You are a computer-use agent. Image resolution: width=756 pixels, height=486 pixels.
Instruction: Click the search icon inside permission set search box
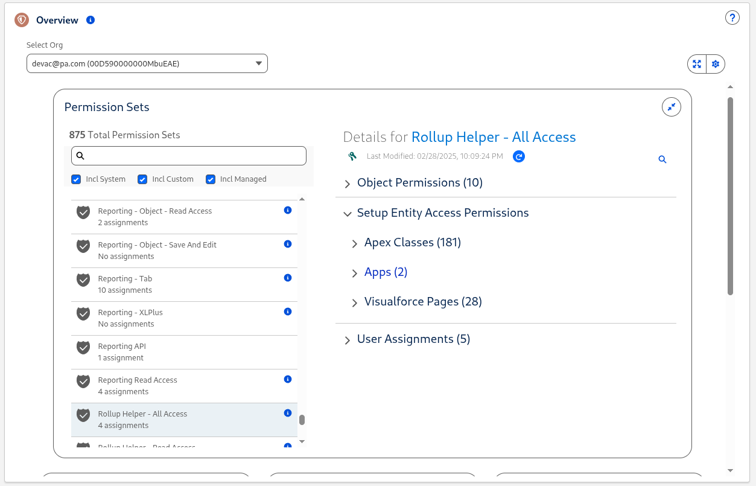[80, 156]
